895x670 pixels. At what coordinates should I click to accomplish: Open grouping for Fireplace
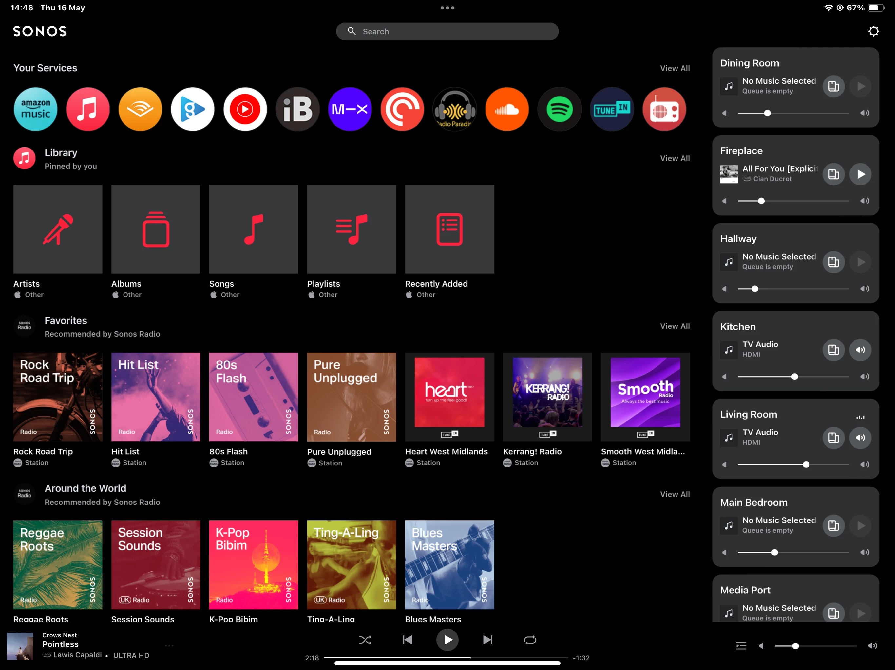pos(833,174)
